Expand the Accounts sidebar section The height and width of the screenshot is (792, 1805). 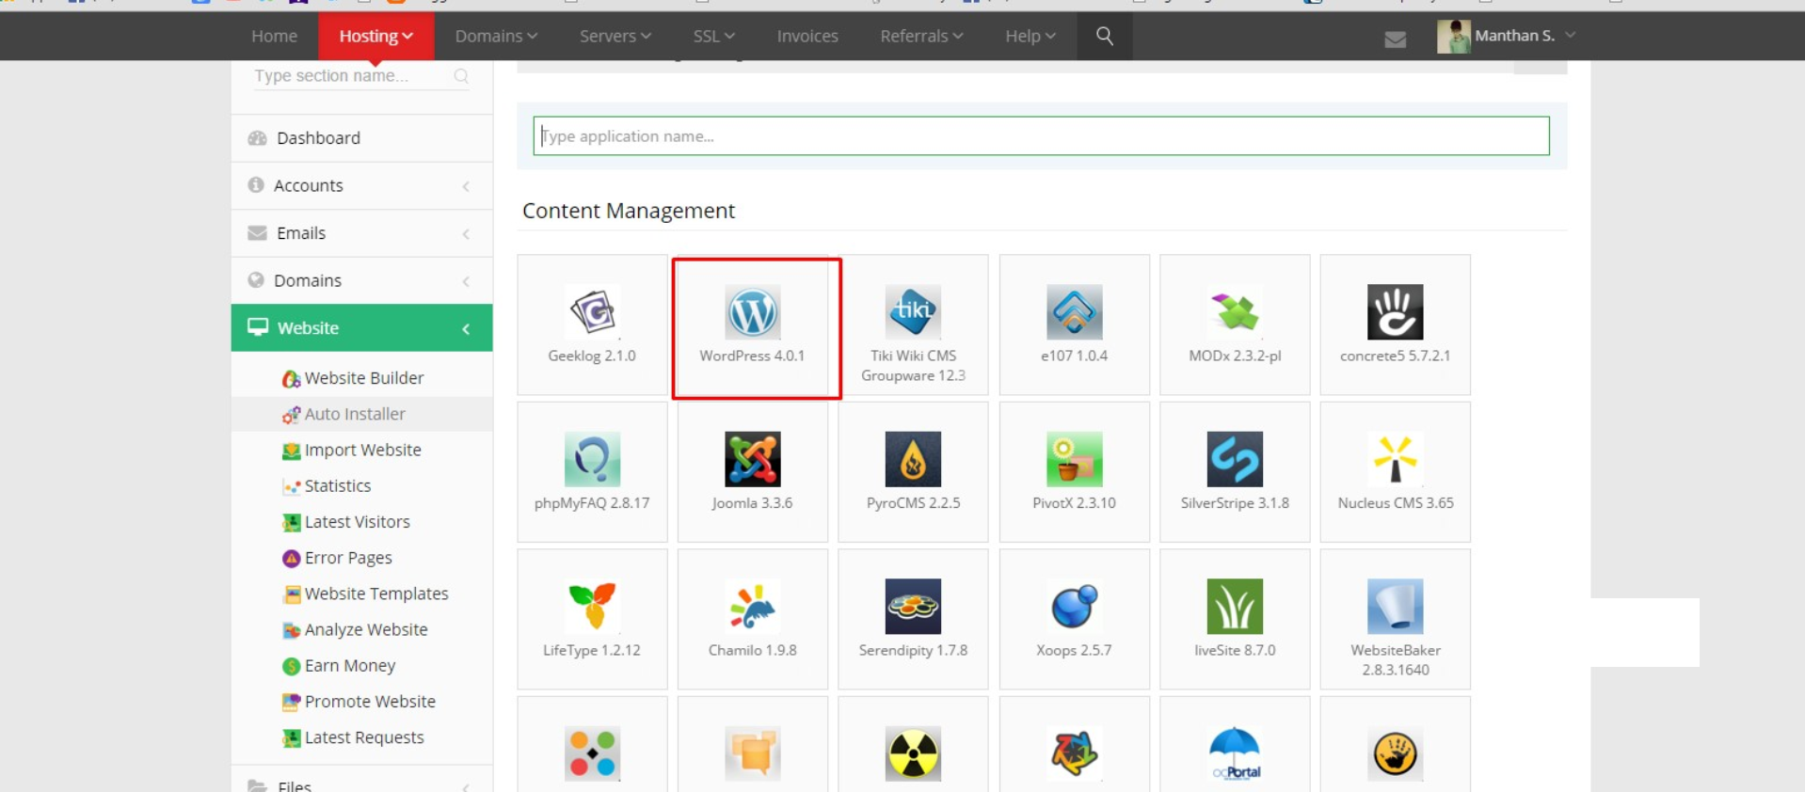click(x=361, y=185)
